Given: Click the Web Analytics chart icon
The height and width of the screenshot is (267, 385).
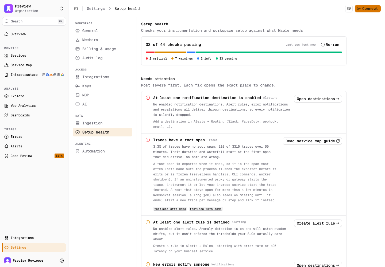Looking at the screenshot, I should point(6,106).
